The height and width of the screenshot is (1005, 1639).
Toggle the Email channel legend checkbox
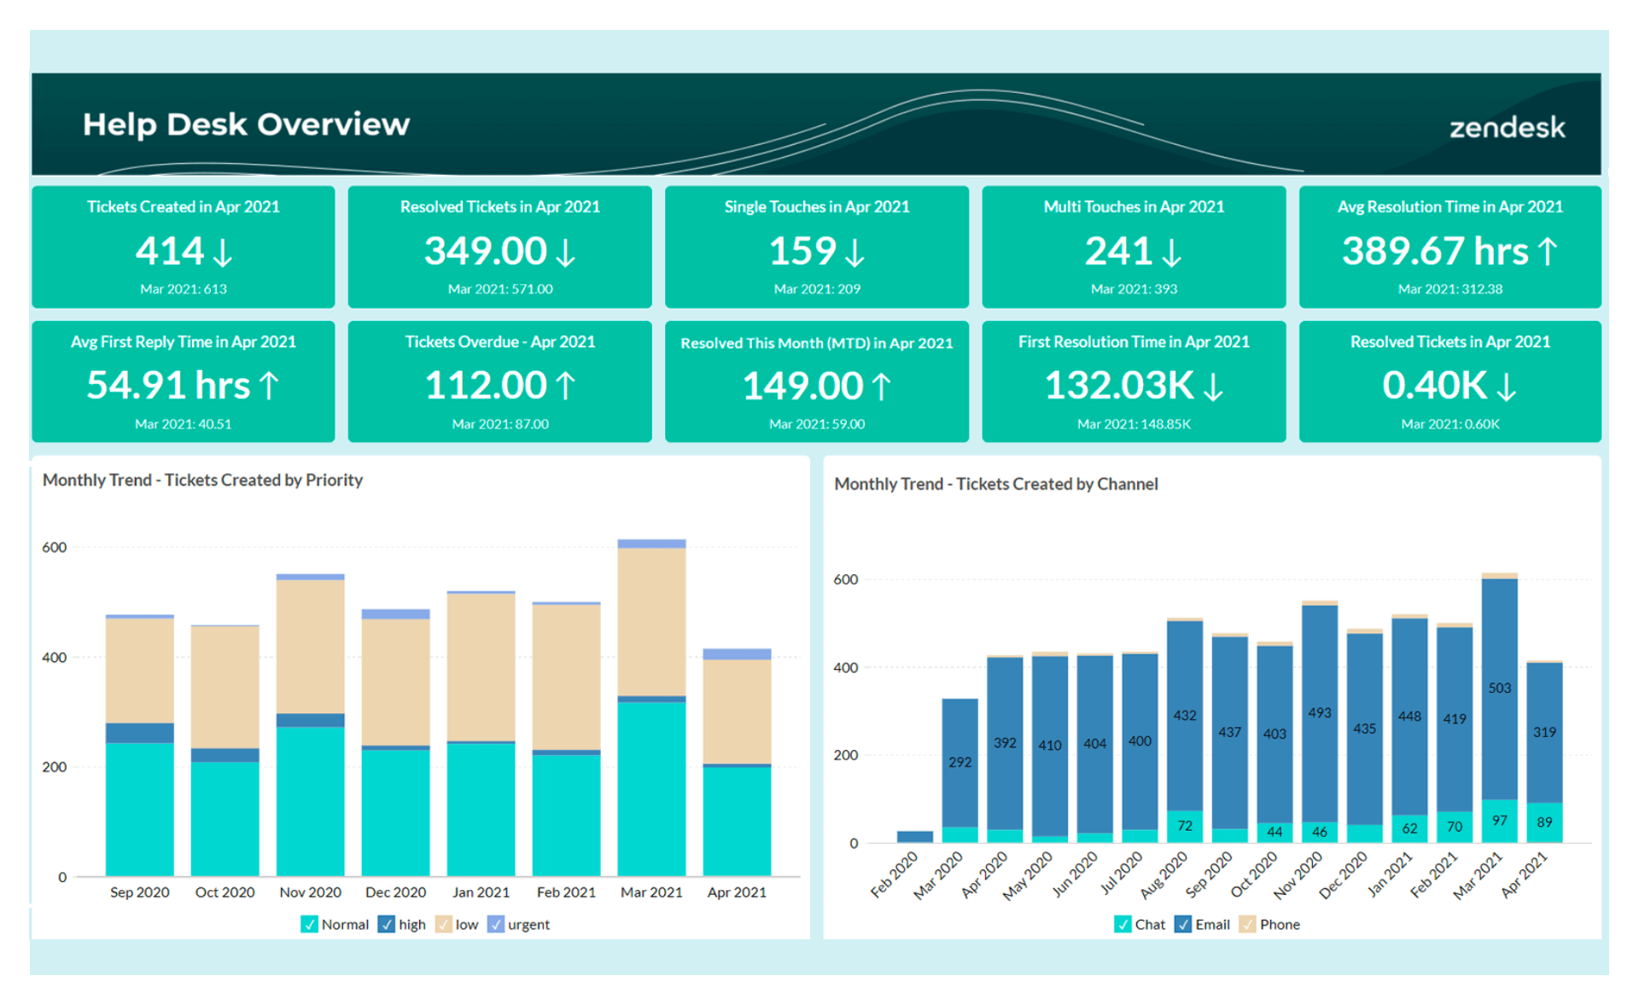1183,924
